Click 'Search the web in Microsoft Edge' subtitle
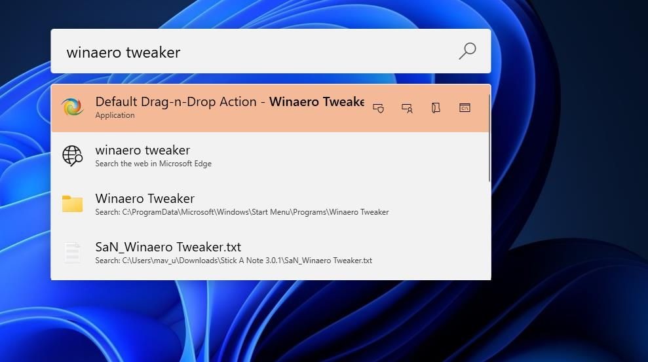This screenshot has height=362, width=648. 153,164
